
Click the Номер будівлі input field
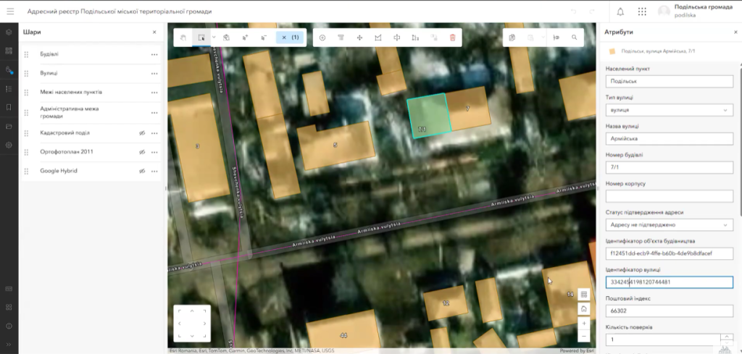point(668,167)
